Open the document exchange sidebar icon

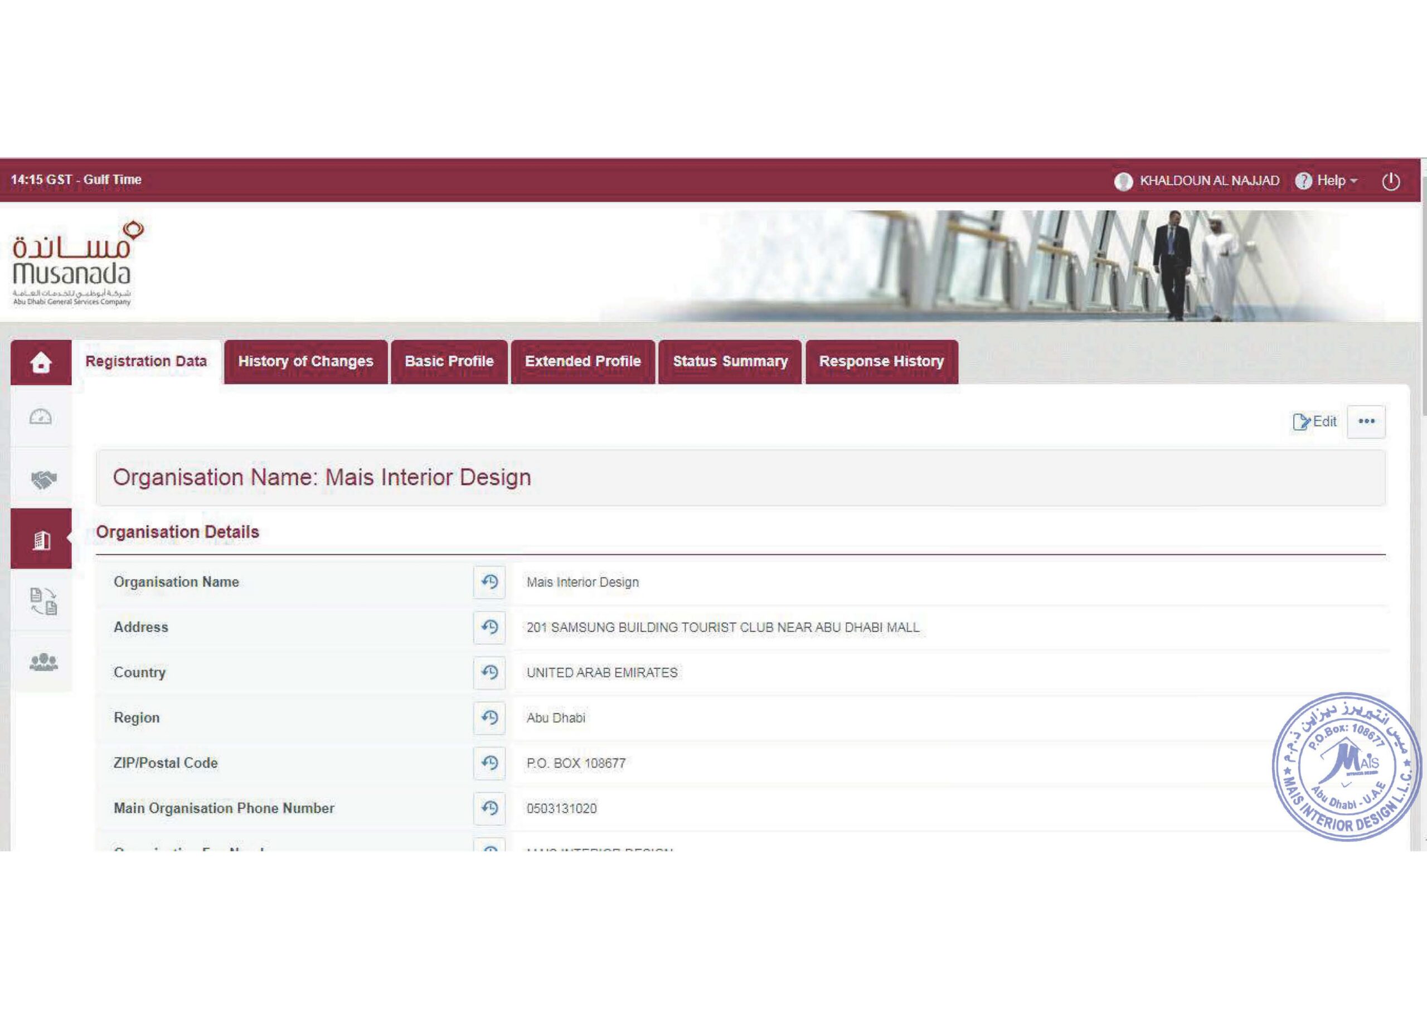43,601
